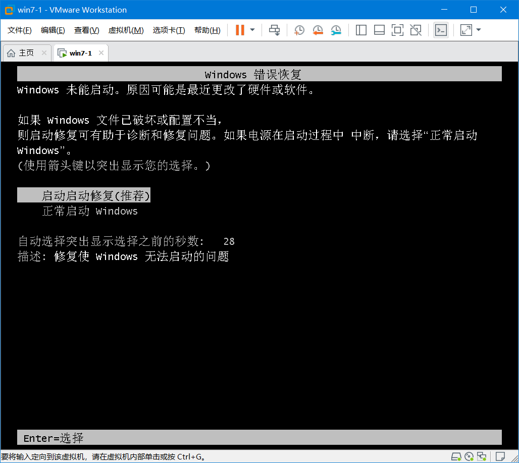Screen dimensions: 519x463
Task: Pause the virtual machine with the orange pause icon
Action: (x=240, y=30)
